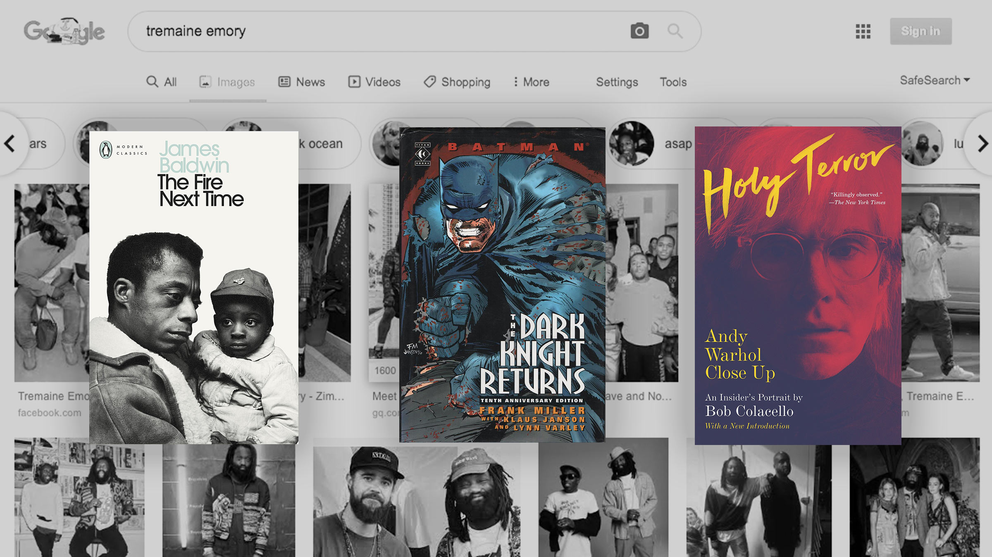992x557 pixels.
Task: Open the Google apps grid icon
Action: pos(864,31)
